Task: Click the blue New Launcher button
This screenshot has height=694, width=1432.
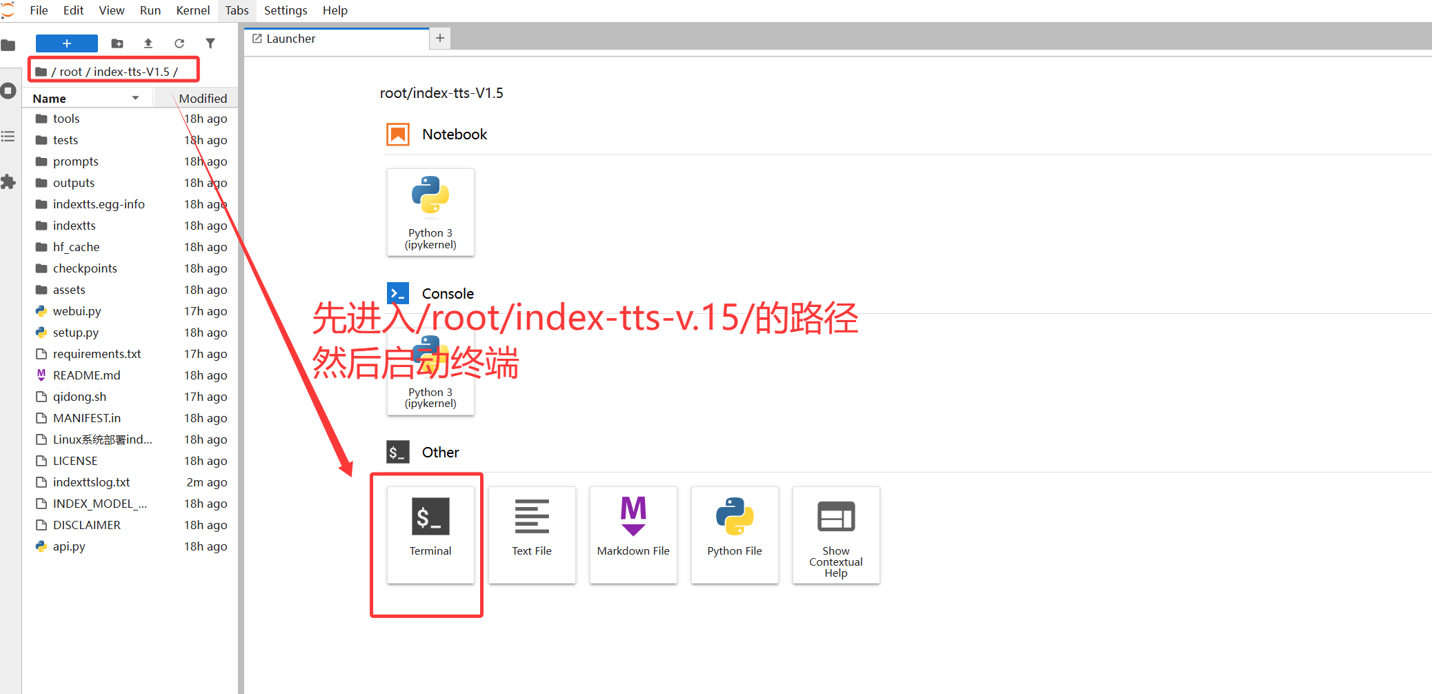Action: click(x=66, y=43)
